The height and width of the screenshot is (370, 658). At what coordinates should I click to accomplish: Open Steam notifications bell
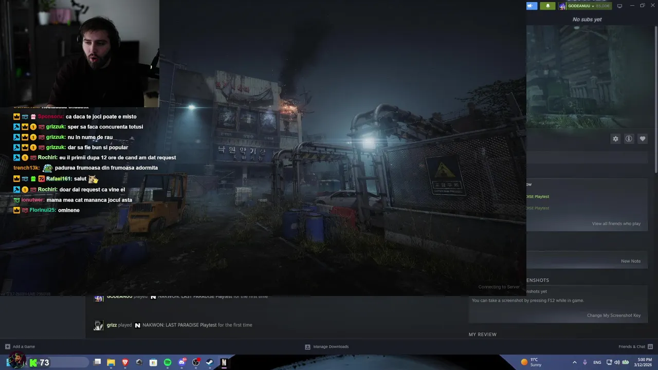pos(547,6)
